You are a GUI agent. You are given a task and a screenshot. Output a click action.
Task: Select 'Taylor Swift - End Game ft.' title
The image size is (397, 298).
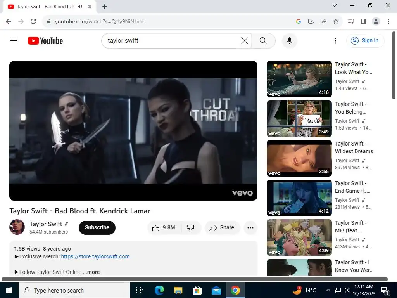(352, 187)
